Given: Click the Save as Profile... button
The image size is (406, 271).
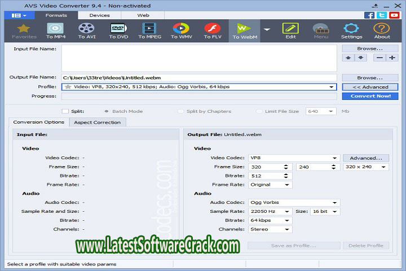Looking at the screenshot, I should [x=294, y=246].
